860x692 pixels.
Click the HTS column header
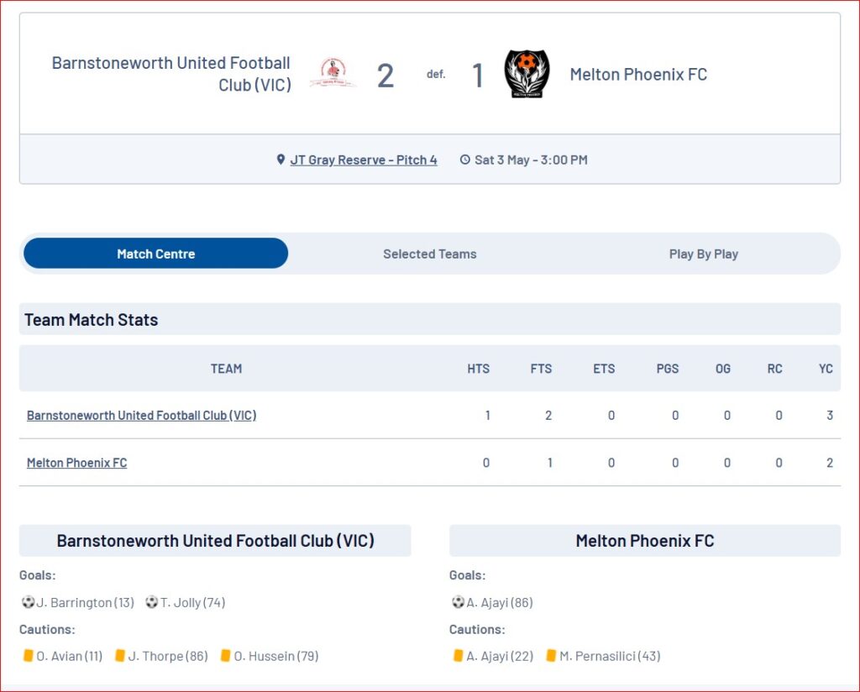point(478,369)
